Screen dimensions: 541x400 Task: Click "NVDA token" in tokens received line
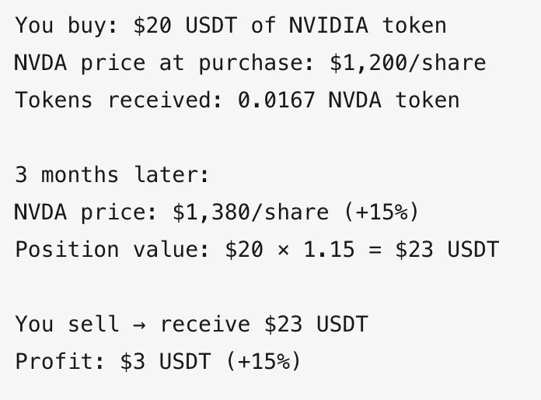393,100
